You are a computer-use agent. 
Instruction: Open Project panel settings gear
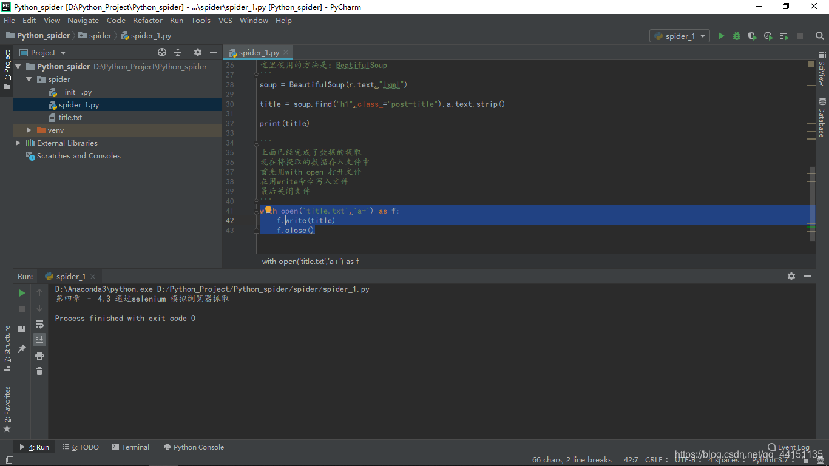pos(198,53)
